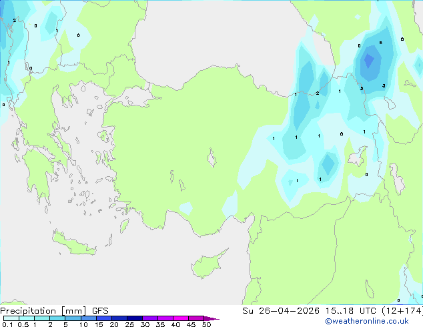Open the weatheronline.co.uk credit link
This screenshot has width=423, height=327.
click(x=367, y=321)
